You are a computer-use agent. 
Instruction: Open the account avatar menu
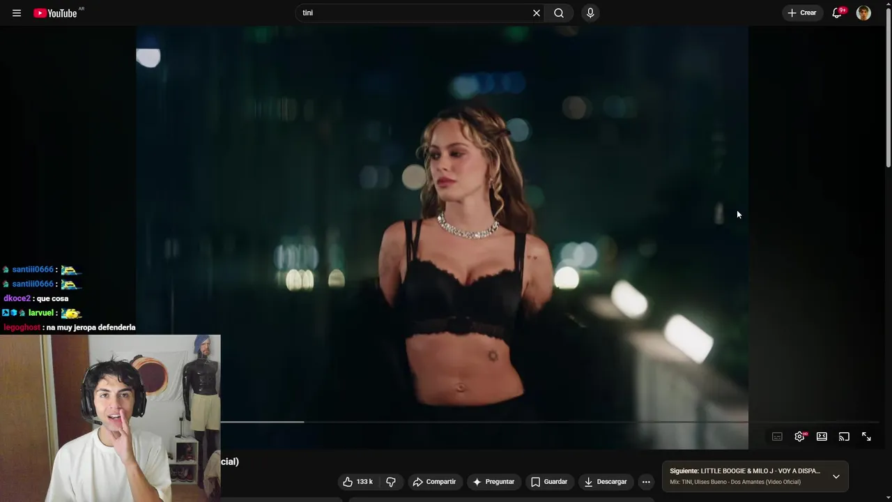[863, 13]
